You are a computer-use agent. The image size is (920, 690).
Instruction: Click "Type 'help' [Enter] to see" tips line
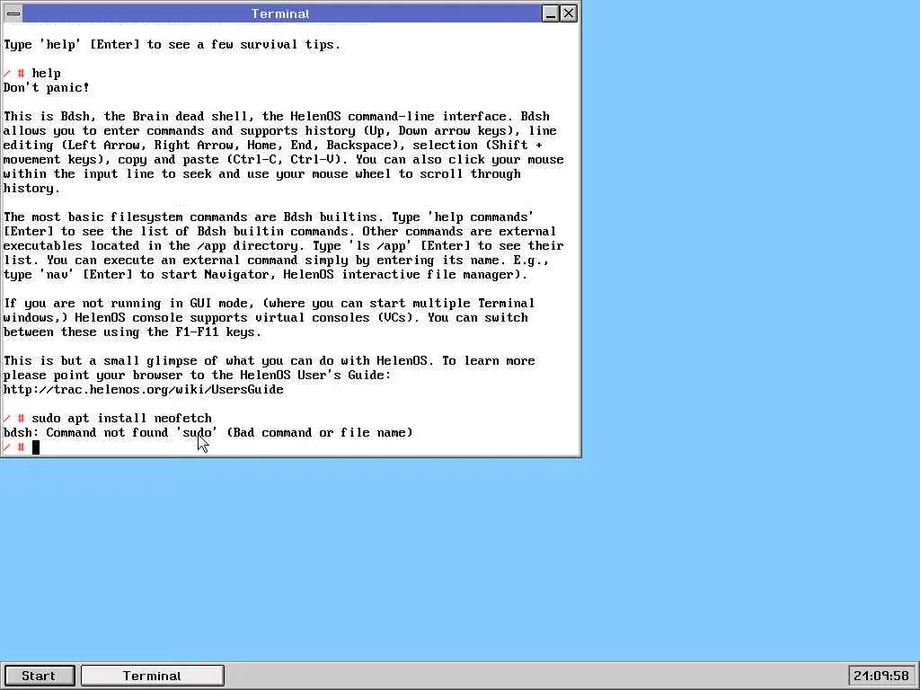pyautogui.click(x=172, y=45)
